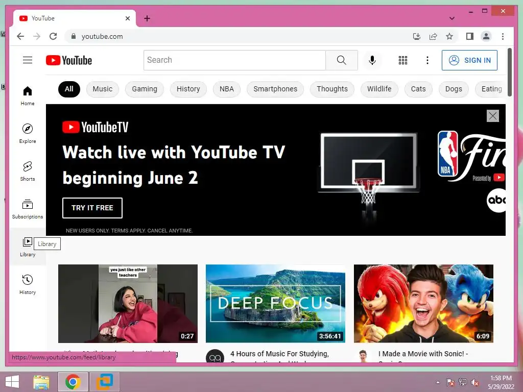Open Subscriptions in the sidebar
523x392 pixels.
(28, 209)
